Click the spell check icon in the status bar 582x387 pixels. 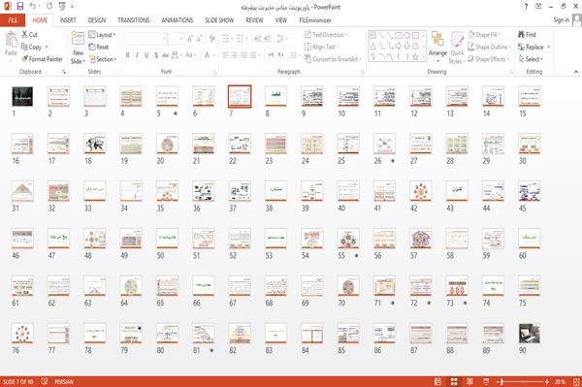click(x=45, y=381)
